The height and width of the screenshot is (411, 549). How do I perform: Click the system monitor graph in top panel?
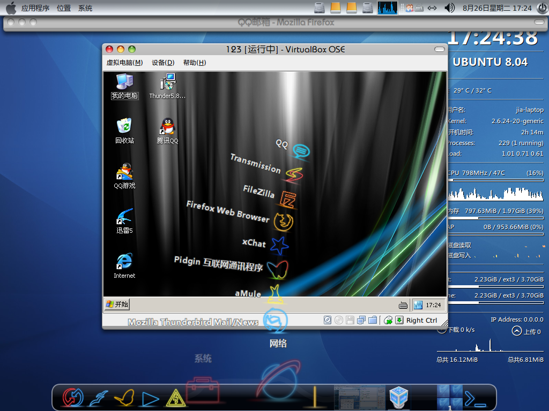pyautogui.click(x=387, y=7)
